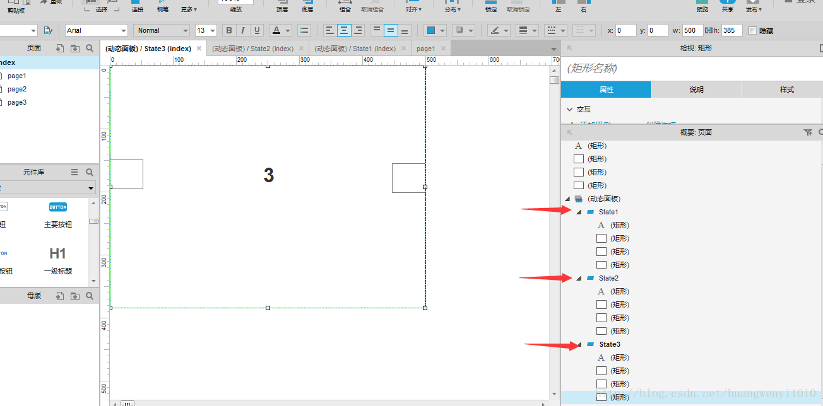
Task: Select State3 in outline tree
Action: [610, 344]
